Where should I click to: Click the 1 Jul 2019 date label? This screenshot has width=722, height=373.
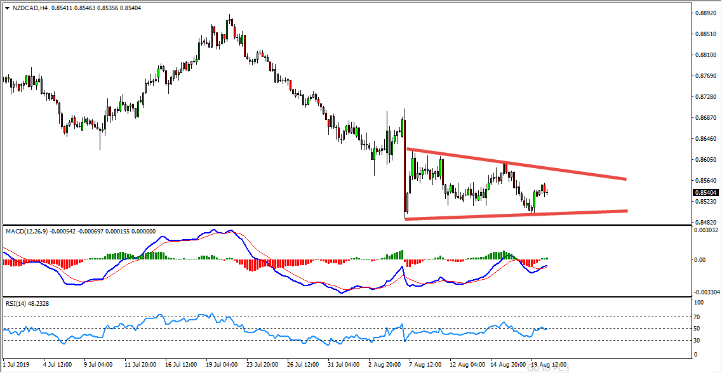point(16,365)
